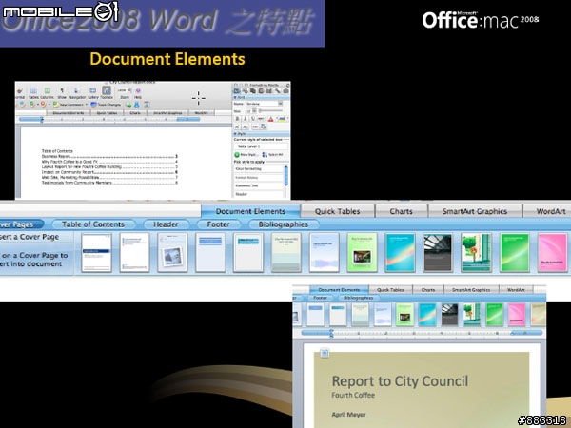Click 'Report to City Council' cover title
The image size is (571, 428).
[x=400, y=381]
